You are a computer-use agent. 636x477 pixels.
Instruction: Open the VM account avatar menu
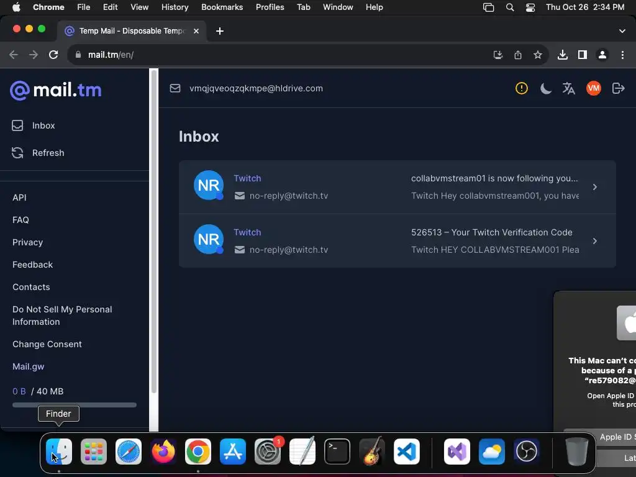tap(593, 88)
